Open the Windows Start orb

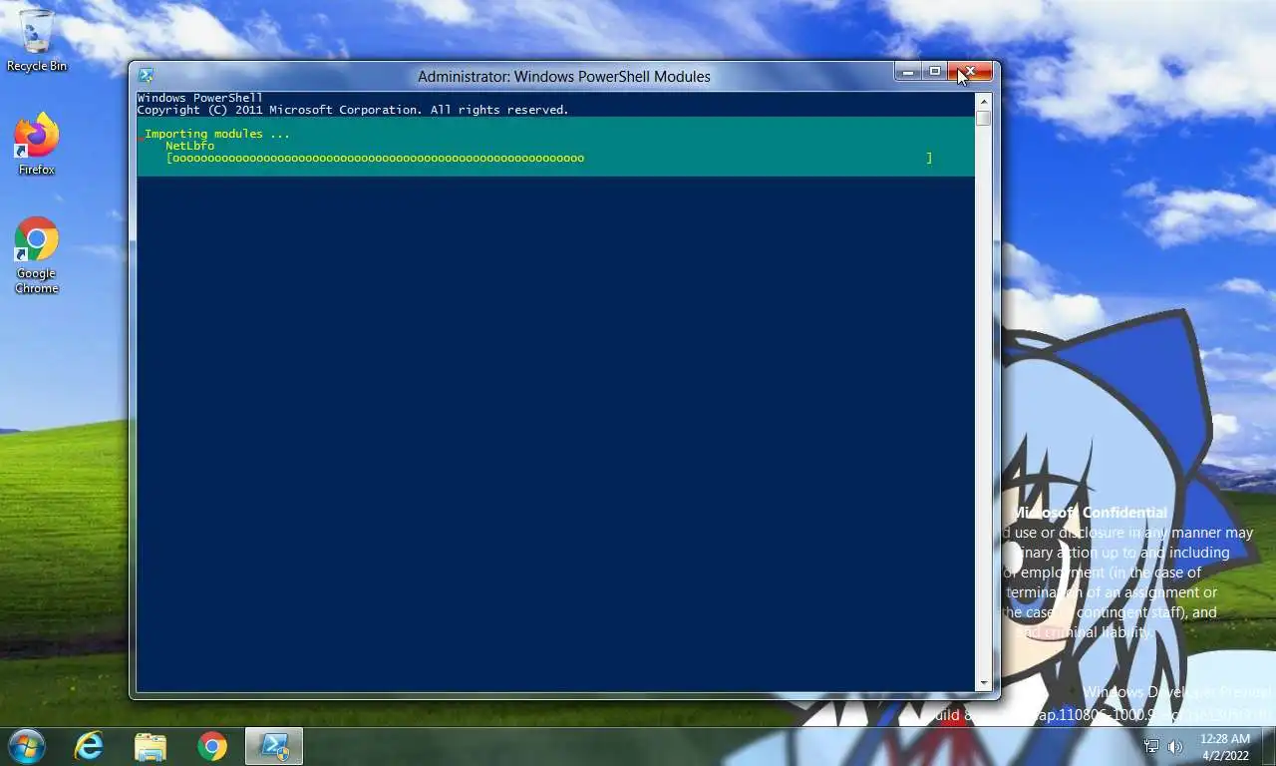(x=26, y=746)
